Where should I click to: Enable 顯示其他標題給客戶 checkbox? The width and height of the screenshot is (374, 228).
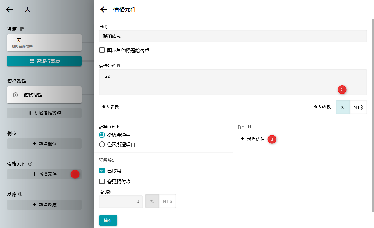pyautogui.click(x=102, y=50)
